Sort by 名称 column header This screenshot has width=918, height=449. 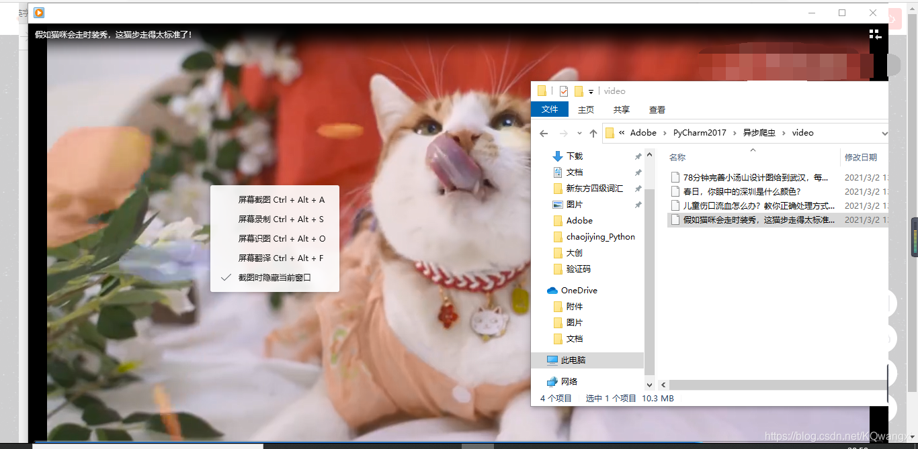point(677,157)
